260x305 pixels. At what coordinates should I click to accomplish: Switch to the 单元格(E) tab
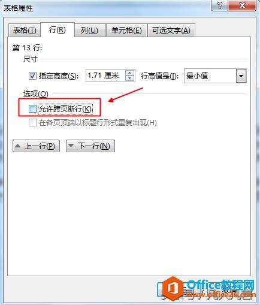[x=126, y=31]
